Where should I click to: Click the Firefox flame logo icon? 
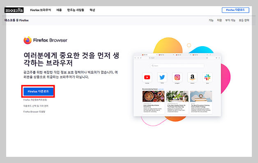28,40
